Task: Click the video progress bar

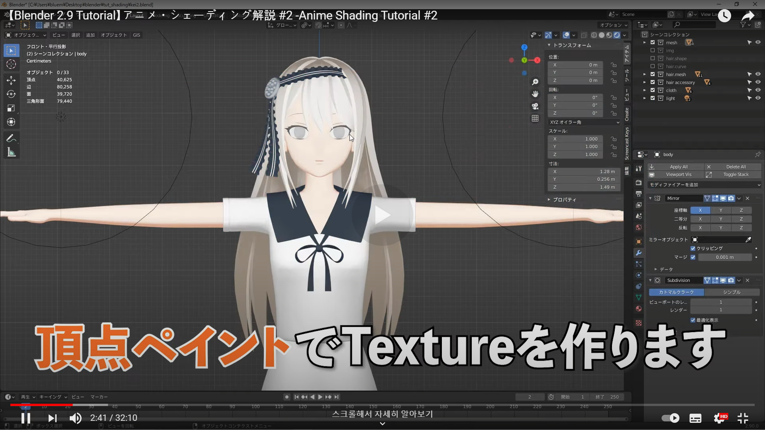Action: pos(382,405)
